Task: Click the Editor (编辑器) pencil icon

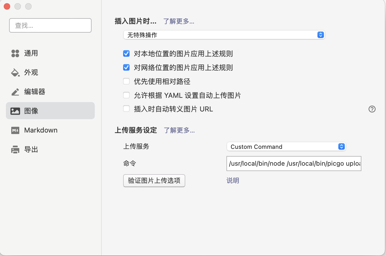Action: [15, 92]
